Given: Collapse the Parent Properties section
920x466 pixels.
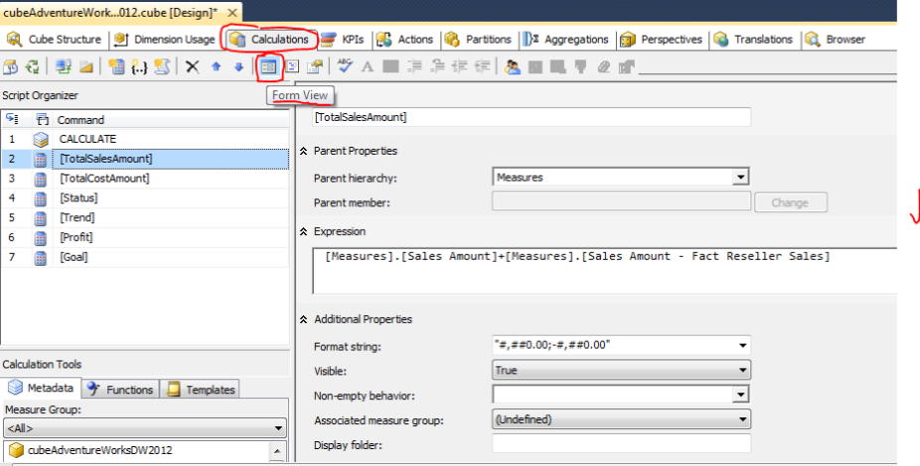Looking at the screenshot, I should point(303,151).
